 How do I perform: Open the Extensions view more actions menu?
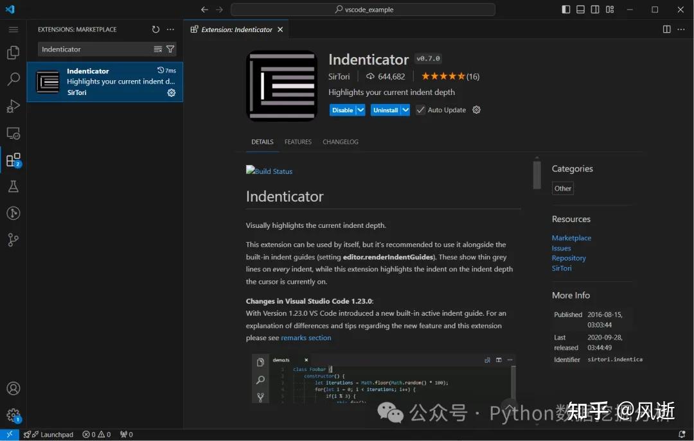pyautogui.click(x=170, y=30)
